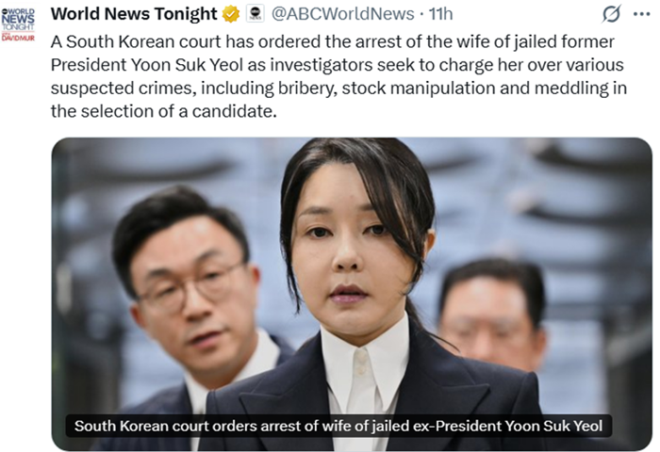The width and height of the screenshot is (660, 452).
Task: Click the gold verified checkmark badge
Action: point(231,14)
